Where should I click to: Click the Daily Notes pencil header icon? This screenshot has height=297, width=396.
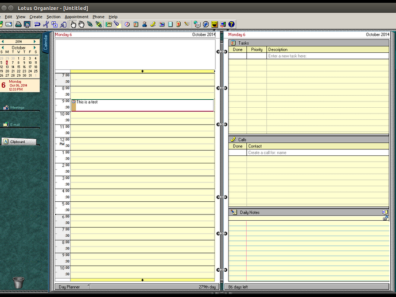234,212
